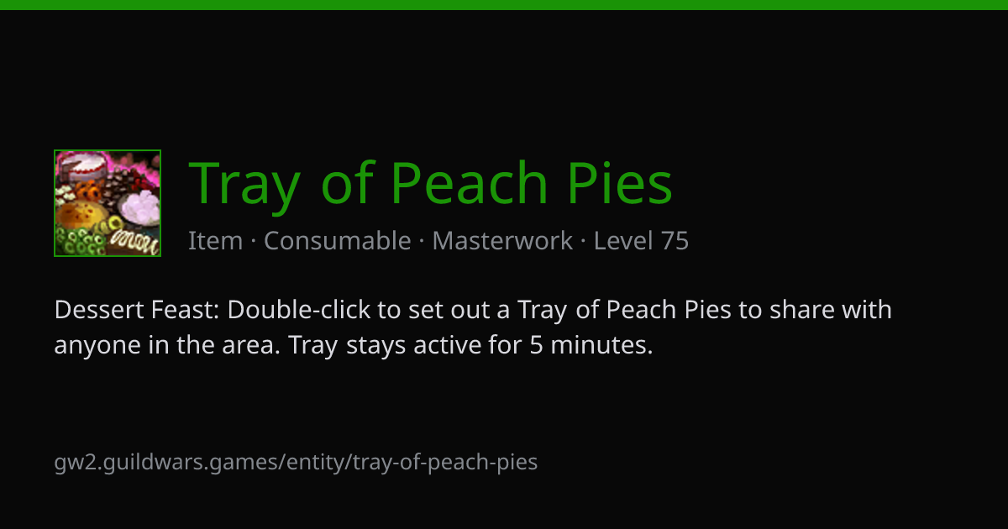Click the Dessert Feast text
The width and height of the screenshot is (1008, 529).
pyautogui.click(x=136, y=310)
